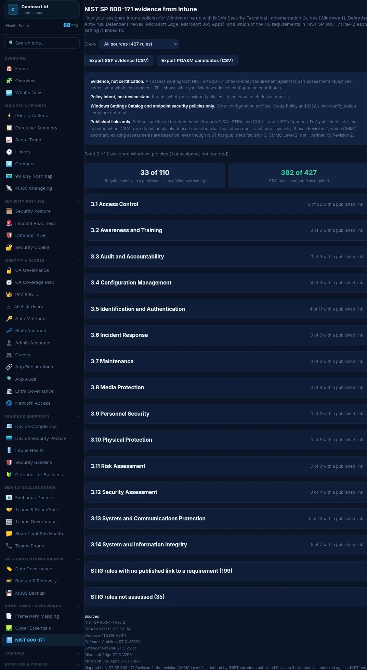
Task: Click the SharePoint Site Health folder icon
Action: coord(9,534)
